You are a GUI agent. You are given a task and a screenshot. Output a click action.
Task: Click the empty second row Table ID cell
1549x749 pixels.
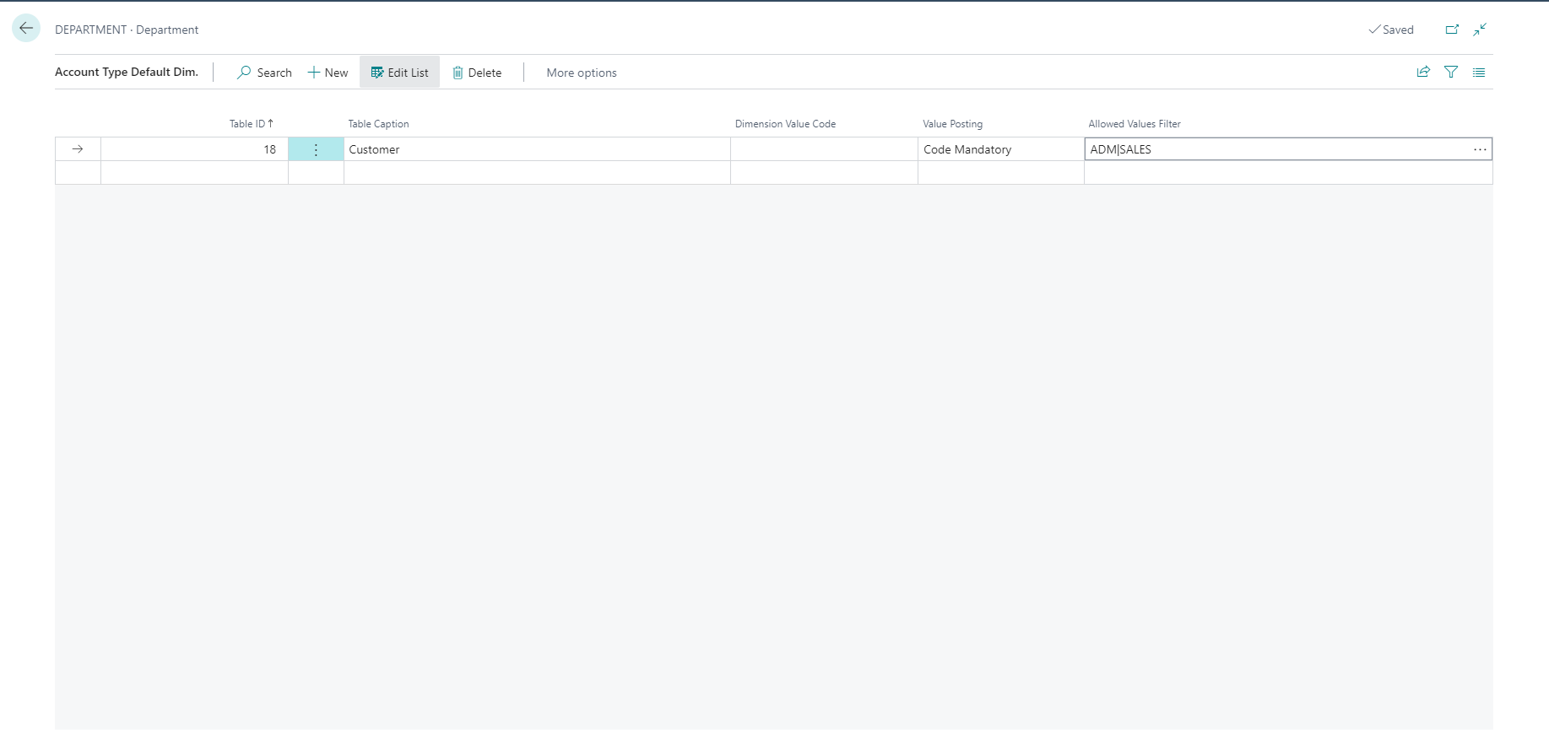(194, 173)
